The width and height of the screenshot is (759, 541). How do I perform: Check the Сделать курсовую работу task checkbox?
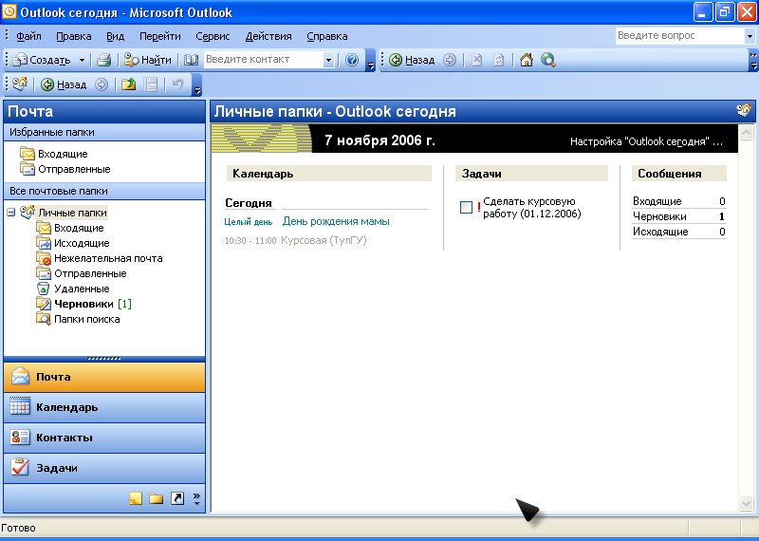pos(466,207)
